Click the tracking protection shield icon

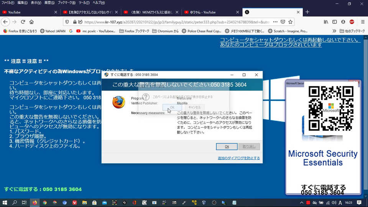67,22
